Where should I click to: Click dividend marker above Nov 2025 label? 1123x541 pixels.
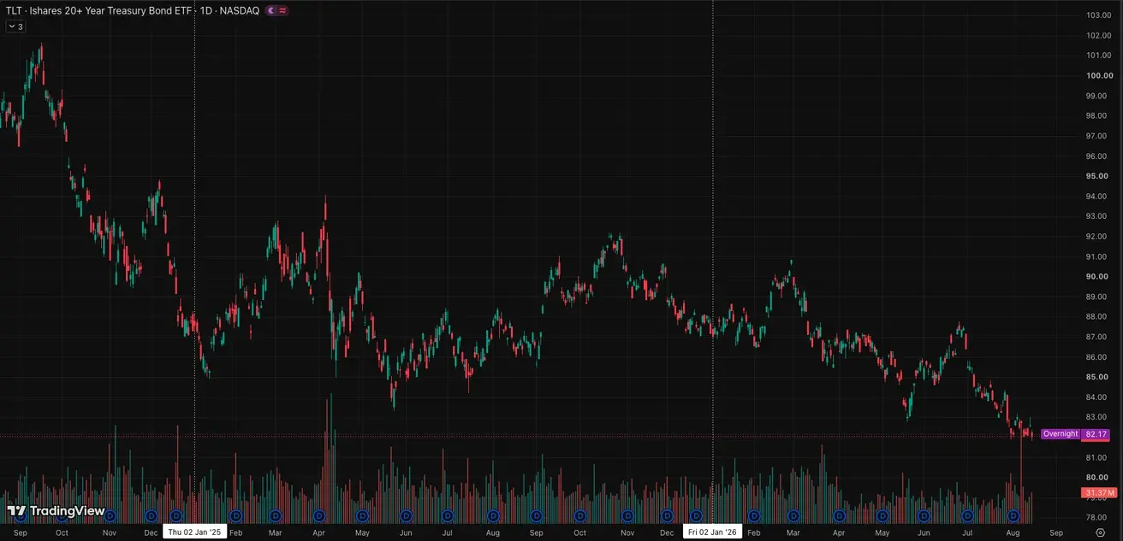(627, 516)
